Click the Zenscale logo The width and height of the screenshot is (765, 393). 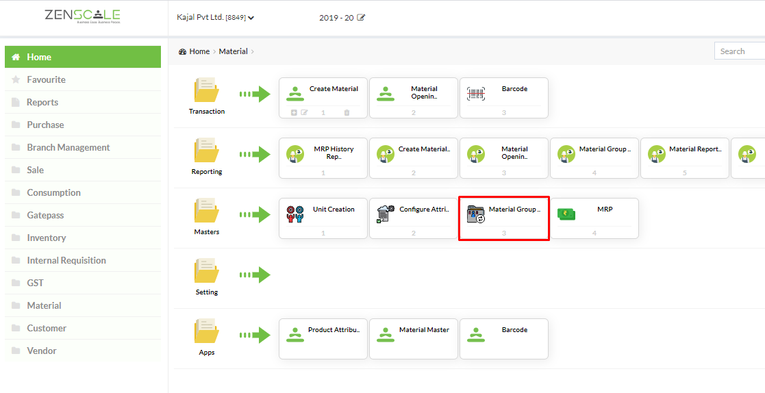point(82,16)
